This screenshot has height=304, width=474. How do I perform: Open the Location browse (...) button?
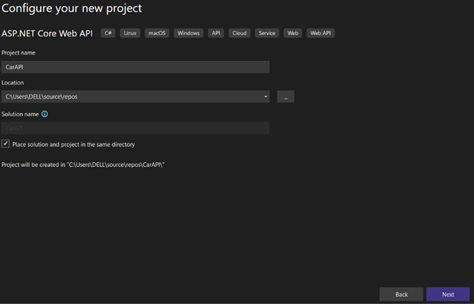286,97
